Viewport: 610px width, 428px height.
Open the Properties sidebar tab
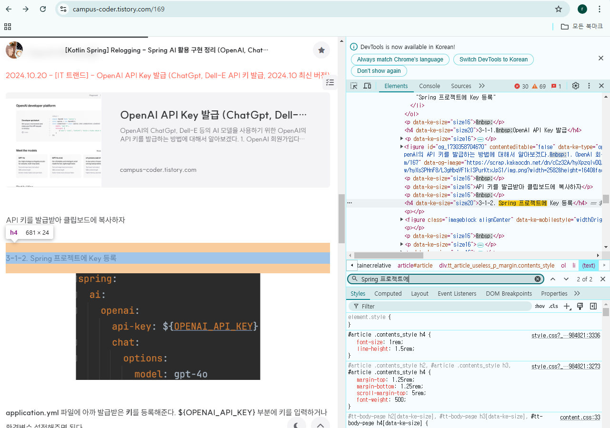(x=554, y=294)
